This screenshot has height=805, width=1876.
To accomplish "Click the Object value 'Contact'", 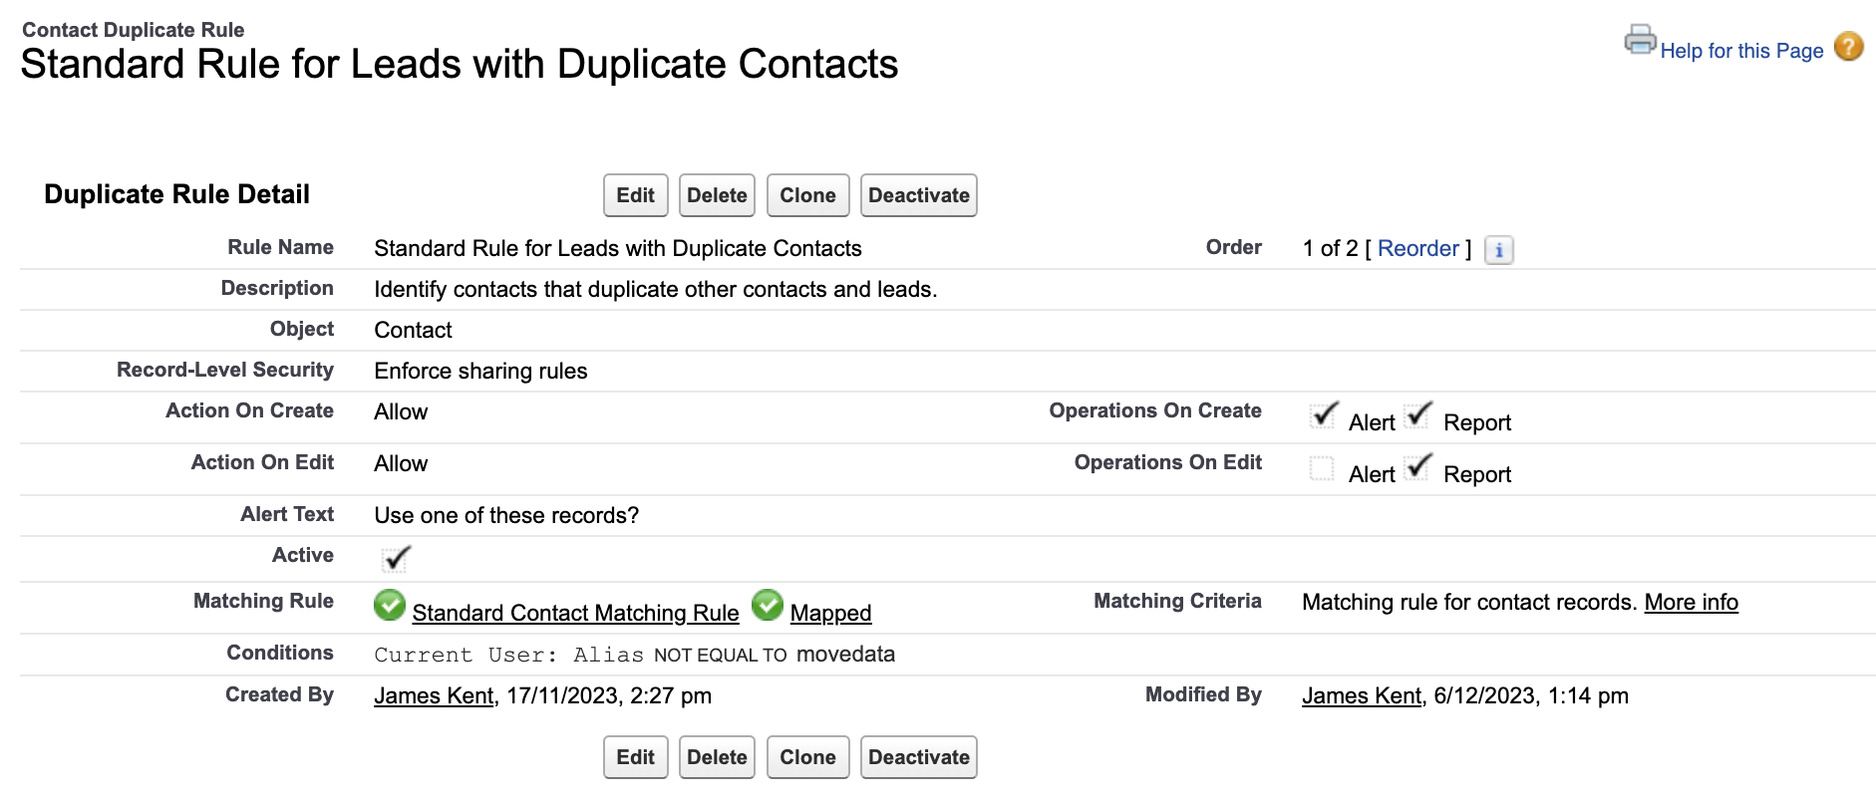I will [x=413, y=330].
